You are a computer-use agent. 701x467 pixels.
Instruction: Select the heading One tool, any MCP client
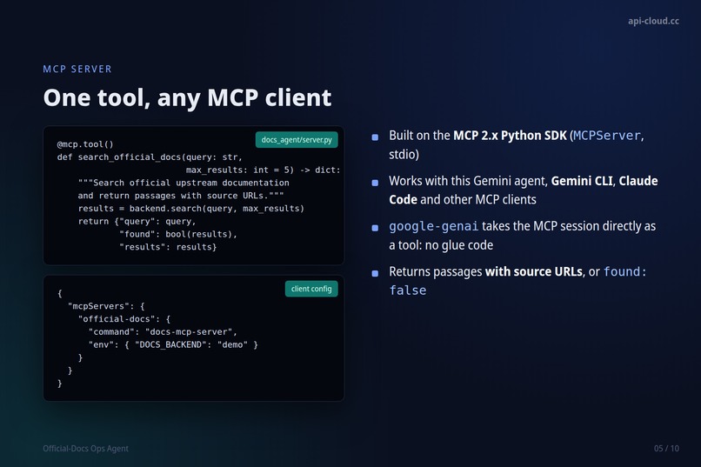coord(187,97)
